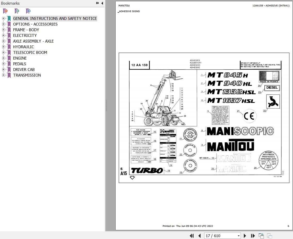Click the '12 AA 159' diagram reference label
Viewport: 293px width, 239px height.
click(139, 65)
